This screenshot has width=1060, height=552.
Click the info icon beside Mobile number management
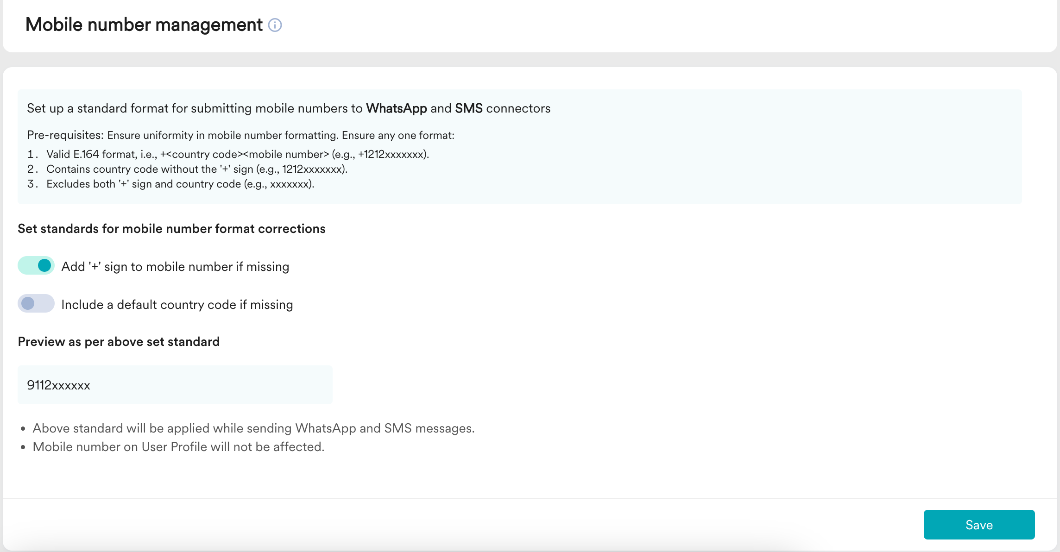tap(275, 25)
